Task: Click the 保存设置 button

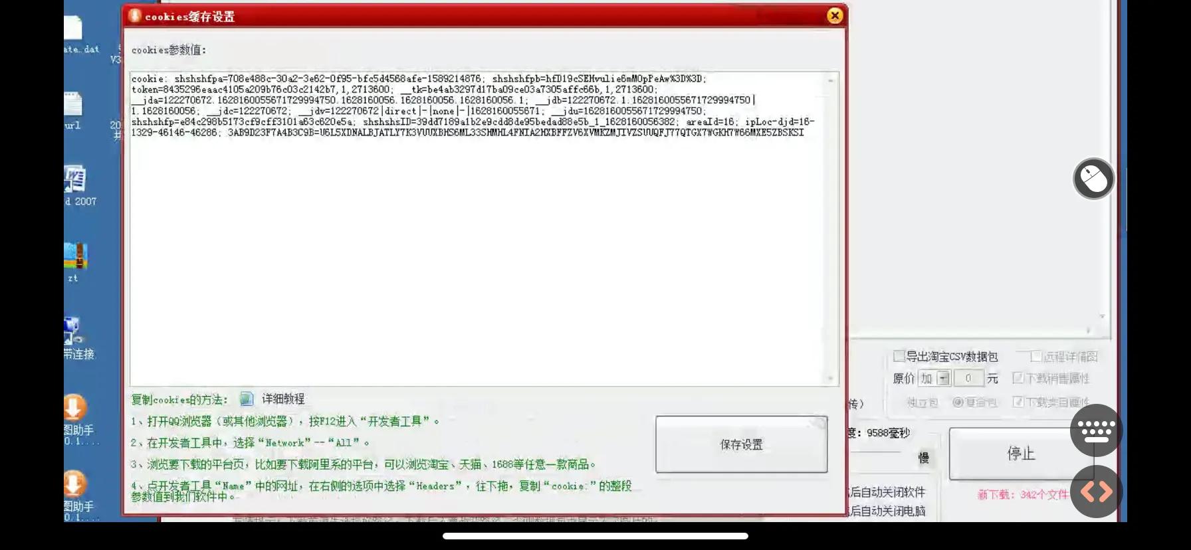Action: 742,444
